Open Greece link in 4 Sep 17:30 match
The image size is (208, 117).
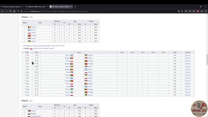[x=90, y=70]
